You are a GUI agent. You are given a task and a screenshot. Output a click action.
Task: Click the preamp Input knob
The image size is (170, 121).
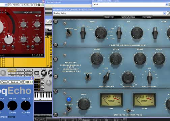84,104
